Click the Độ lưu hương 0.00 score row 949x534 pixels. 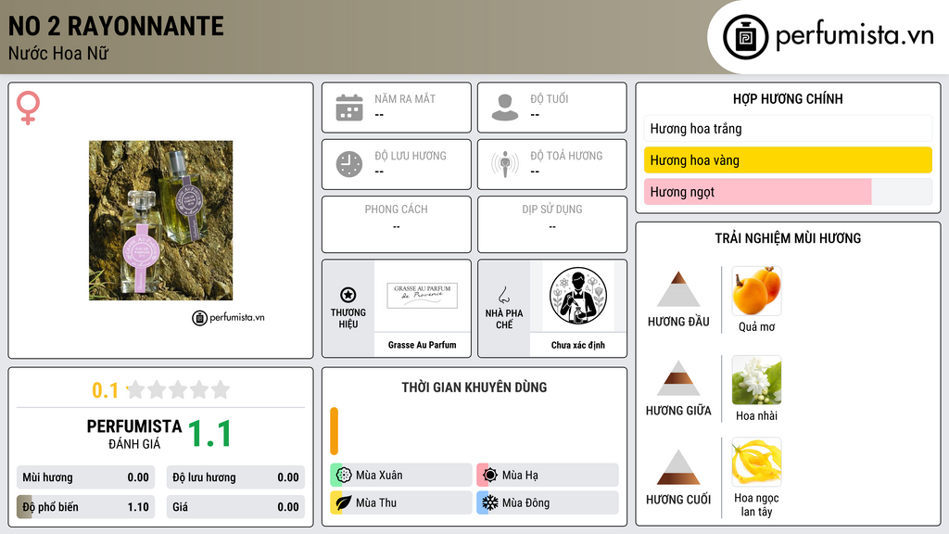click(x=235, y=477)
